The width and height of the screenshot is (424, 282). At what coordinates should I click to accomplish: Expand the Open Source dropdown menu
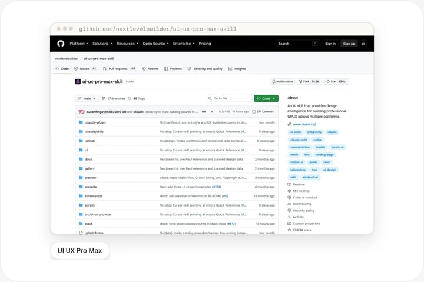[x=155, y=44]
